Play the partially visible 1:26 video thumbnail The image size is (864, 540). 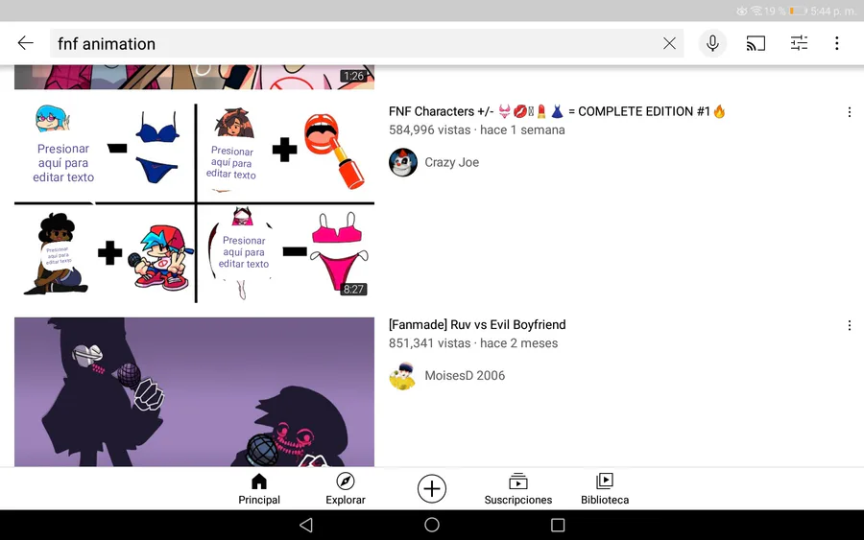click(x=195, y=77)
